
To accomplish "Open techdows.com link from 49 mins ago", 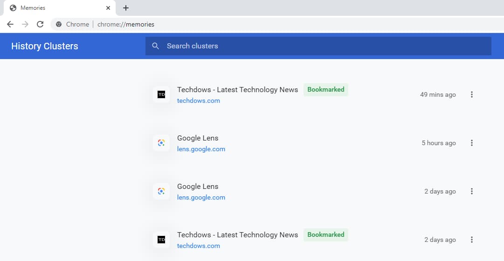I will pos(198,100).
